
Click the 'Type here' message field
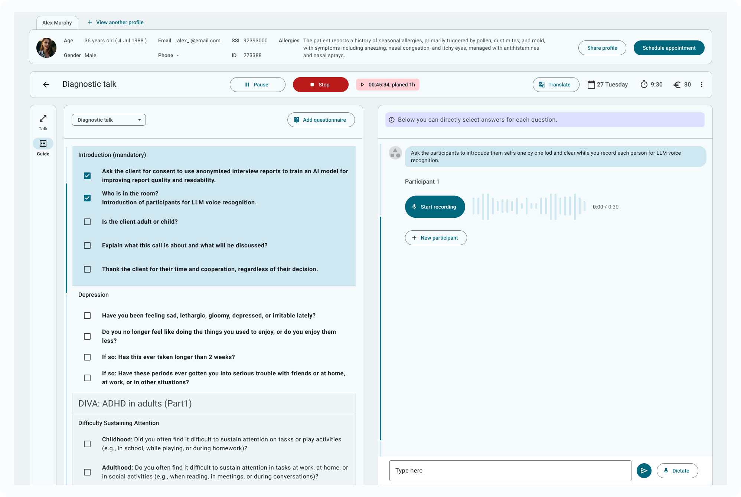pyautogui.click(x=510, y=471)
